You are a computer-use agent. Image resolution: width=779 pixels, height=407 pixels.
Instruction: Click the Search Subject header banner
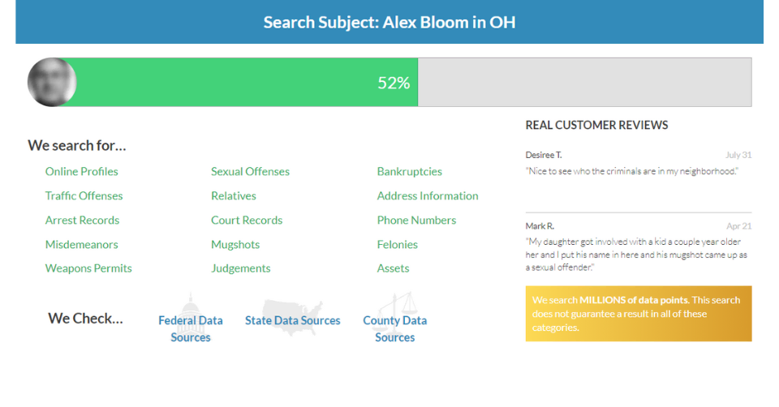(x=389, y=22)
